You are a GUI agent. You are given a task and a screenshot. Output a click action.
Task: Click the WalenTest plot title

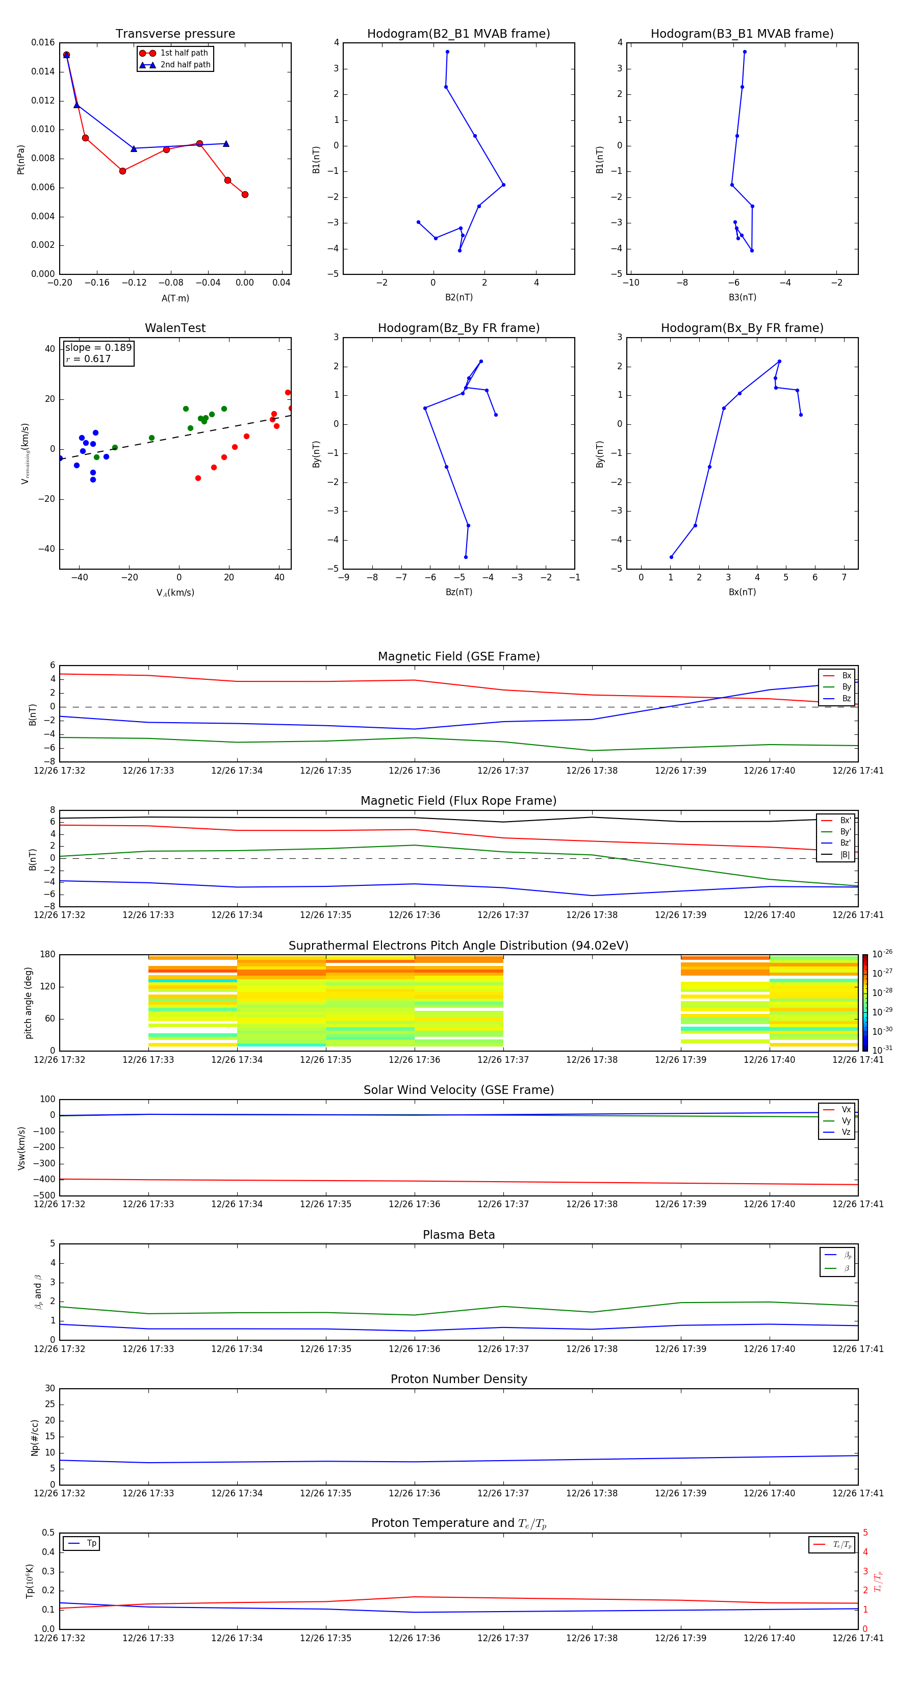tap(175, 328)
